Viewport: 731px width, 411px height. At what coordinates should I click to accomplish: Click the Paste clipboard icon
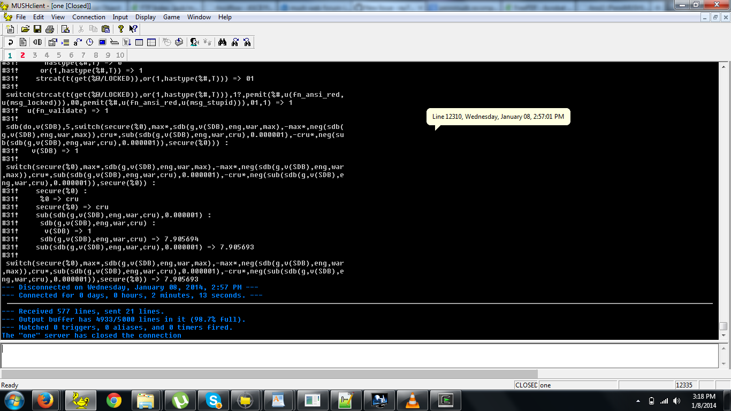[x=105, y=29]
